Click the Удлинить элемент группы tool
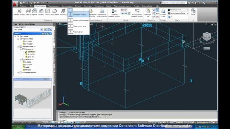Screen dimensions: 230x129 [114, 13]
